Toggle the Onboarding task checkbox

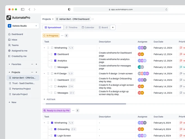55,129
